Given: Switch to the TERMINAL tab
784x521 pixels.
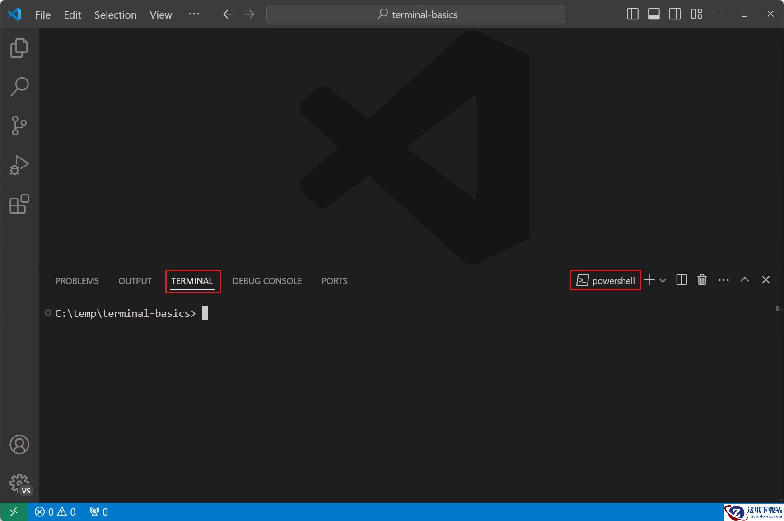Looking at the screenshot, I should 192,281.
